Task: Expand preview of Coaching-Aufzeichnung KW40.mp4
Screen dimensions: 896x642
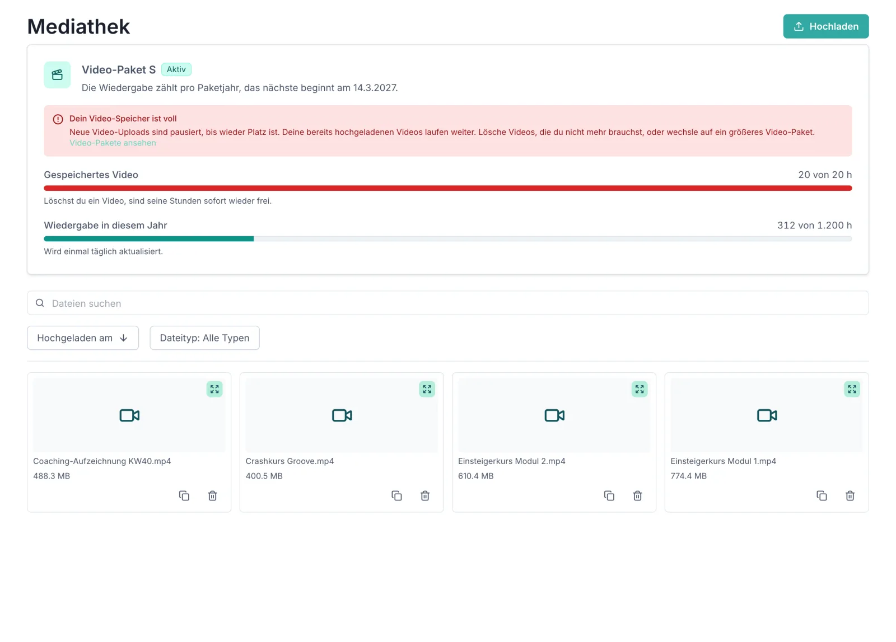Action: (214, 389)
